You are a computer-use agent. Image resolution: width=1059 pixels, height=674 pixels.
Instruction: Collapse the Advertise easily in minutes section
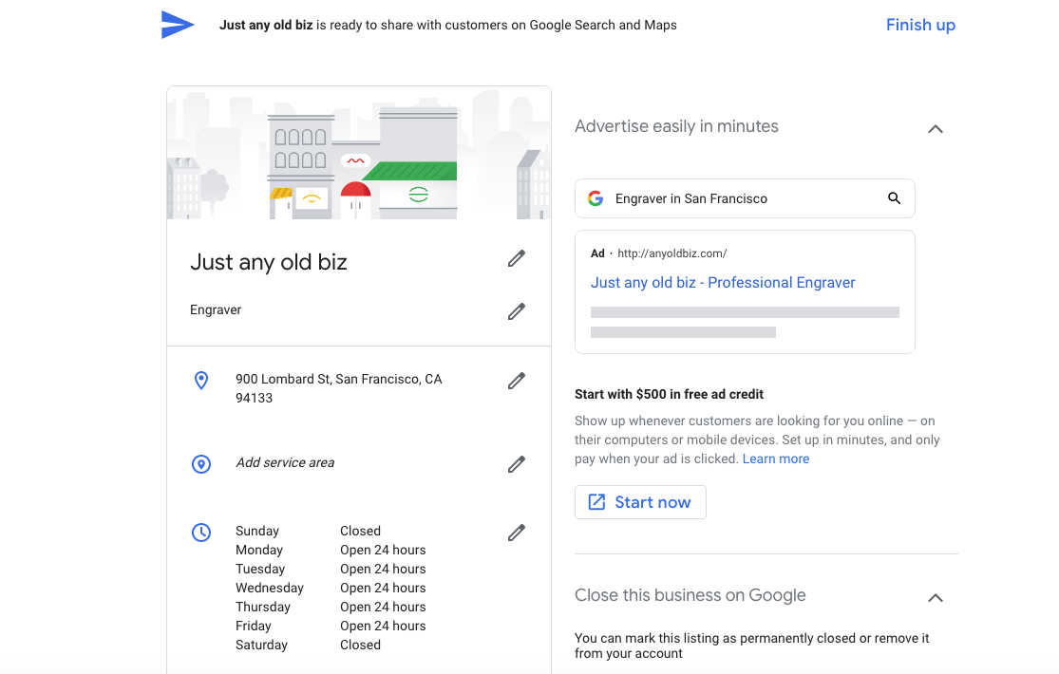tap(936, 128)
